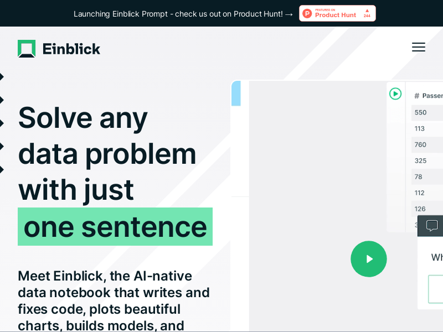Click the Product Hunt 'P' circle logo
Screen dimensions: 443x332
pos(307,13)
